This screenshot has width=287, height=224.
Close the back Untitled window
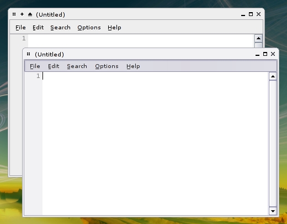258,14
